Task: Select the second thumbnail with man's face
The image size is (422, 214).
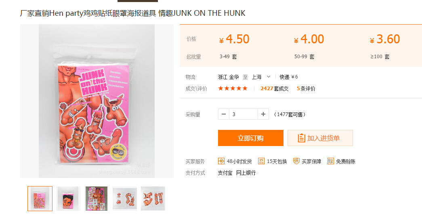Action: point(68,198)
